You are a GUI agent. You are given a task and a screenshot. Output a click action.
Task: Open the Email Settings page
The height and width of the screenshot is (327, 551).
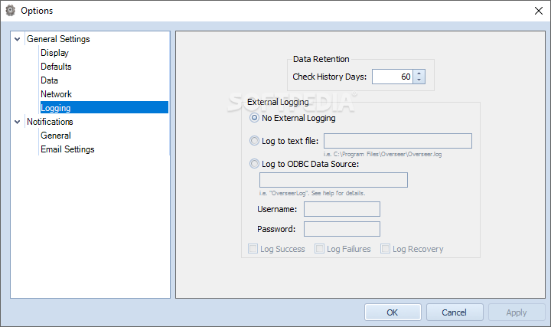(67, 149)
